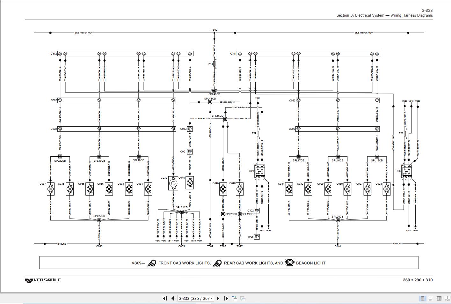Click the C346 lamp symbol
The width and height of the screenshot is (451, 304).
point(223,189)
